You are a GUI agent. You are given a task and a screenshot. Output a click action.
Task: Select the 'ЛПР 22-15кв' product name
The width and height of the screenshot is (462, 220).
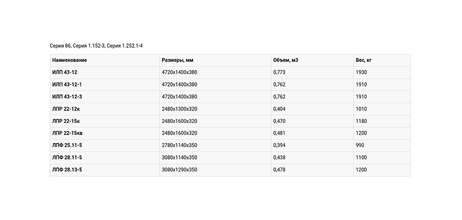(x=68, y=133)
